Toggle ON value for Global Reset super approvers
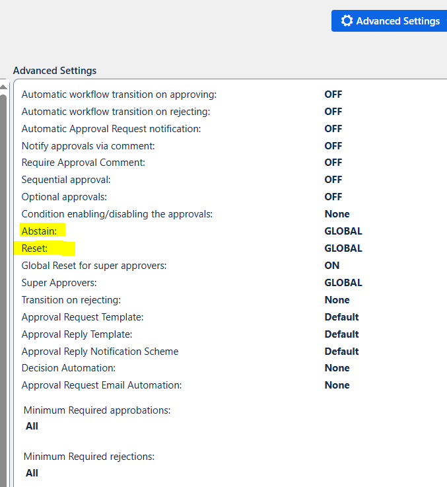This screenshot has height=487, width=447. tap(331, 266)
